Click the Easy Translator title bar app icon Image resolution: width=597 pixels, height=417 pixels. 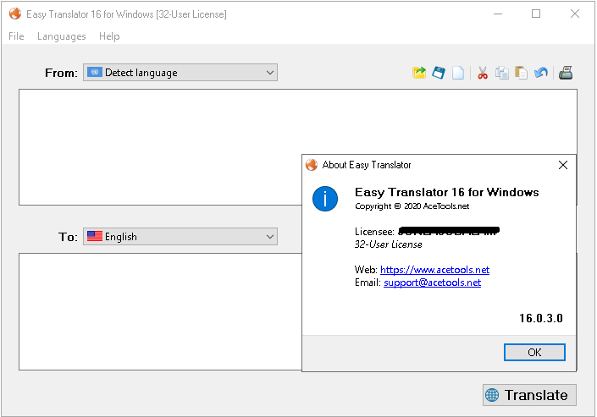[x=15, y=14]
